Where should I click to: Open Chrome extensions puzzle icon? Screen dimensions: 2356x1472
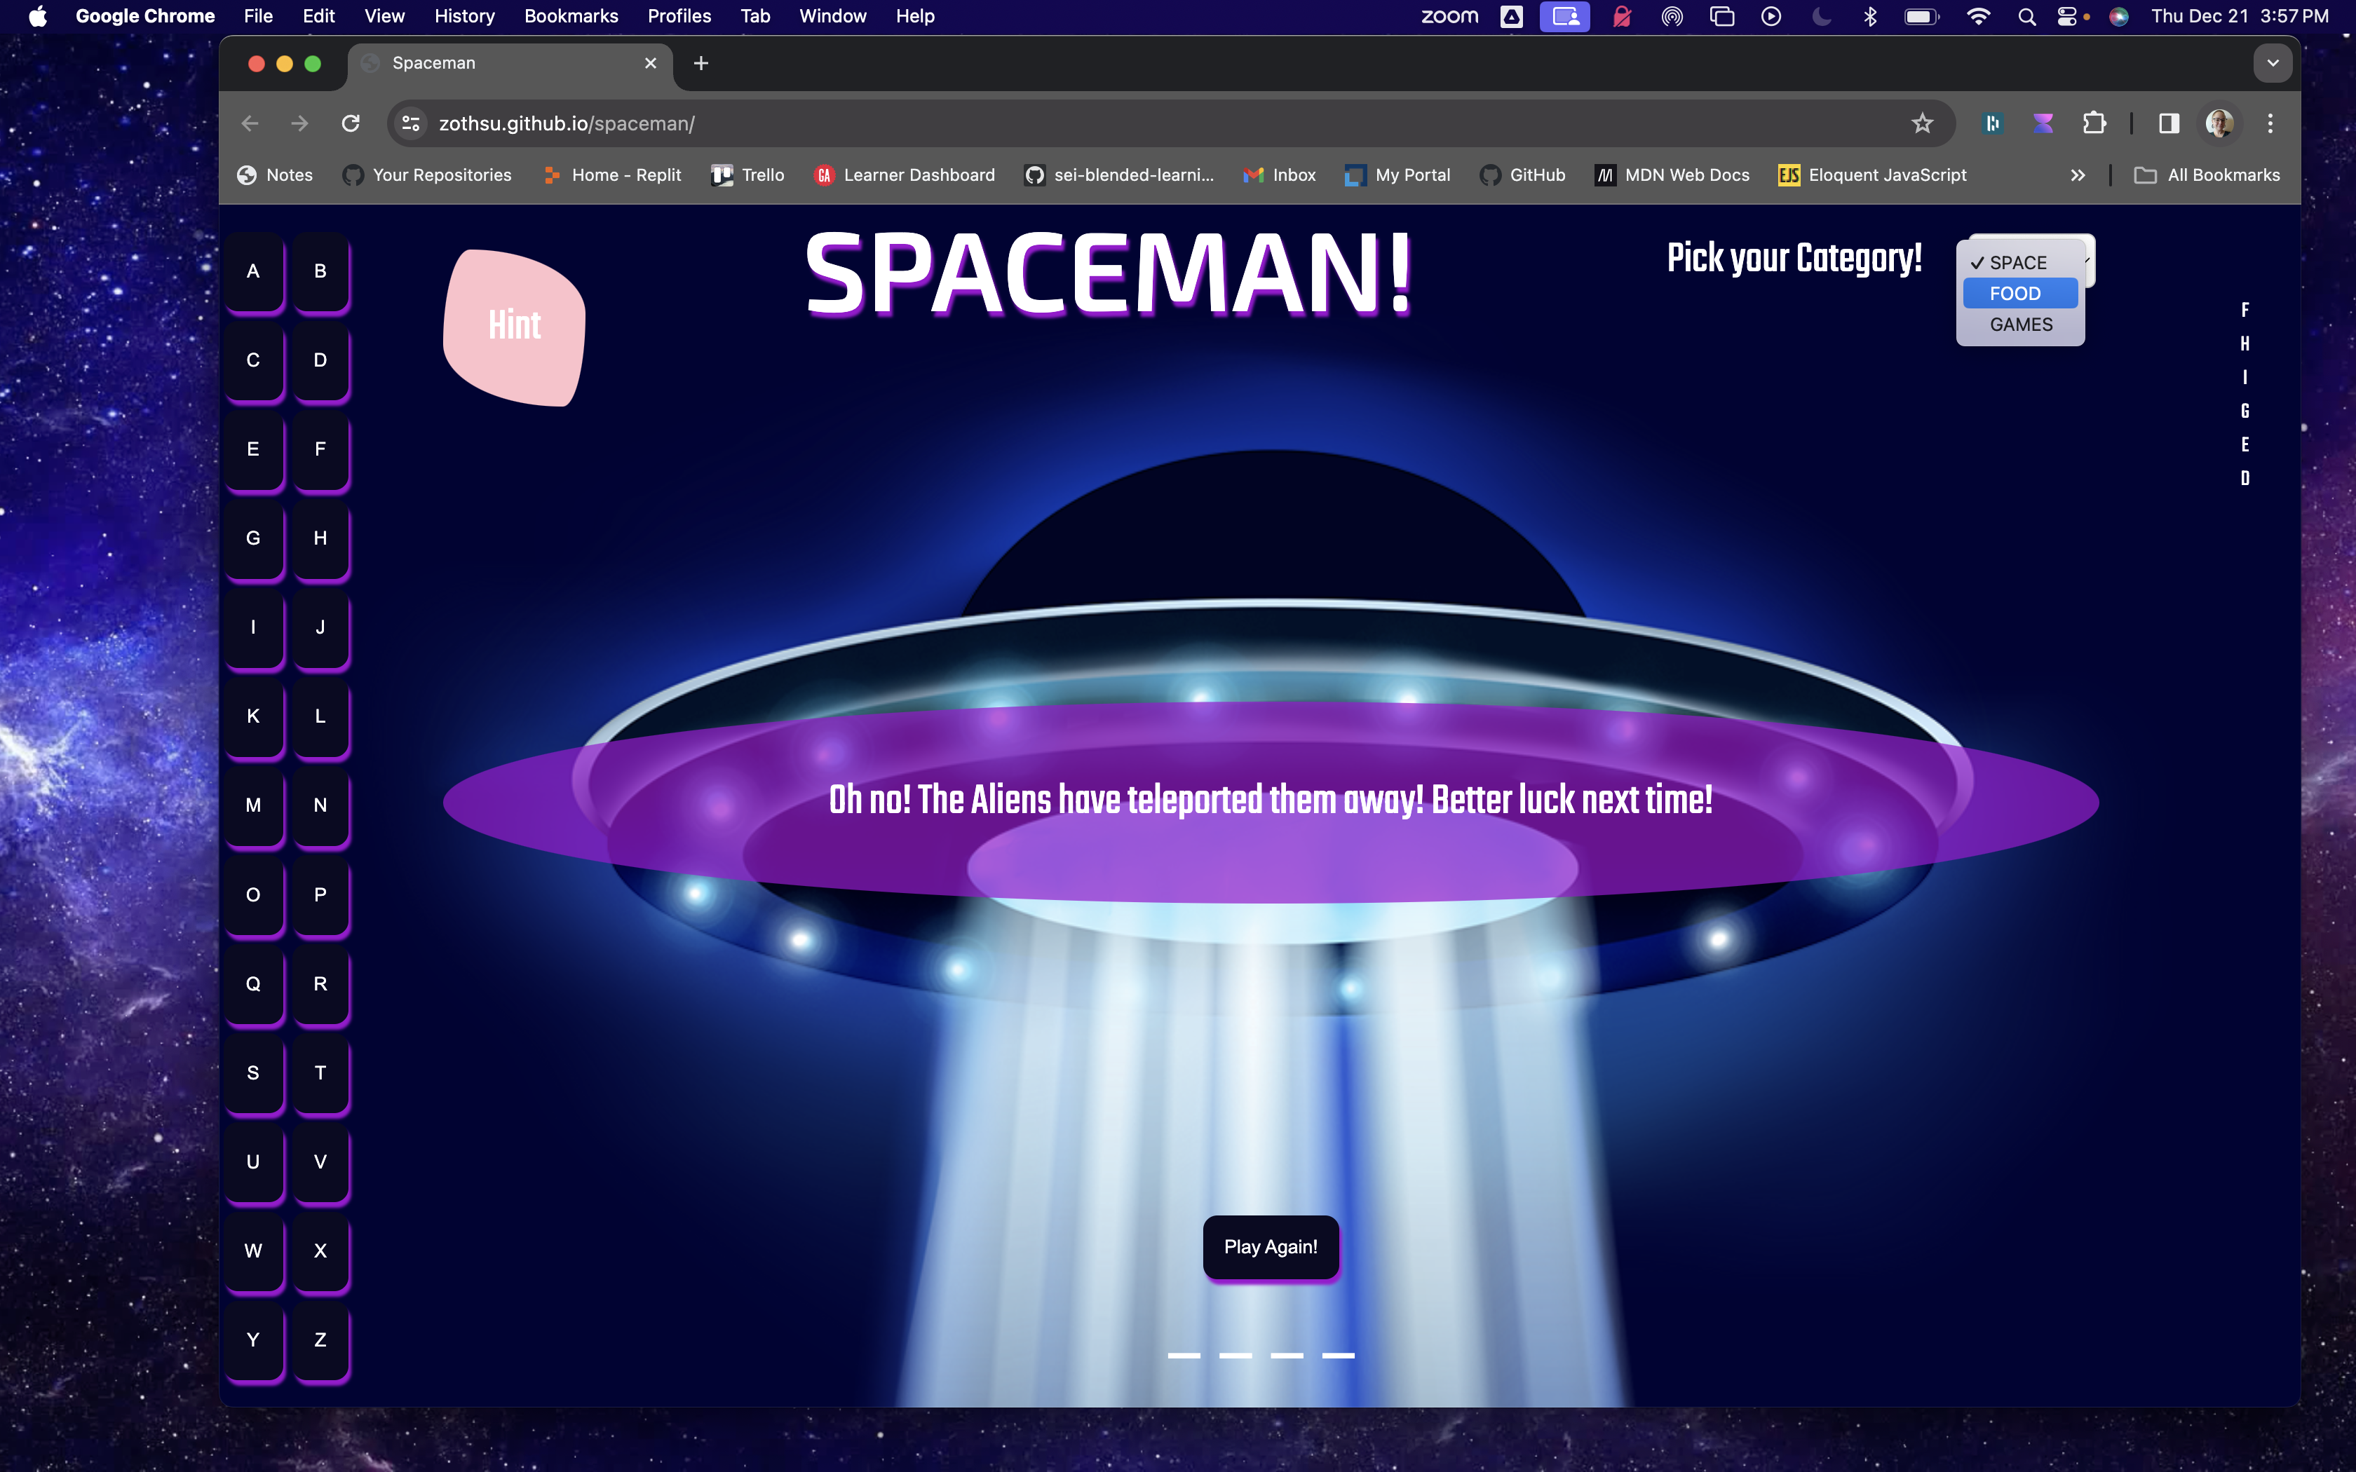(2093, 123)
